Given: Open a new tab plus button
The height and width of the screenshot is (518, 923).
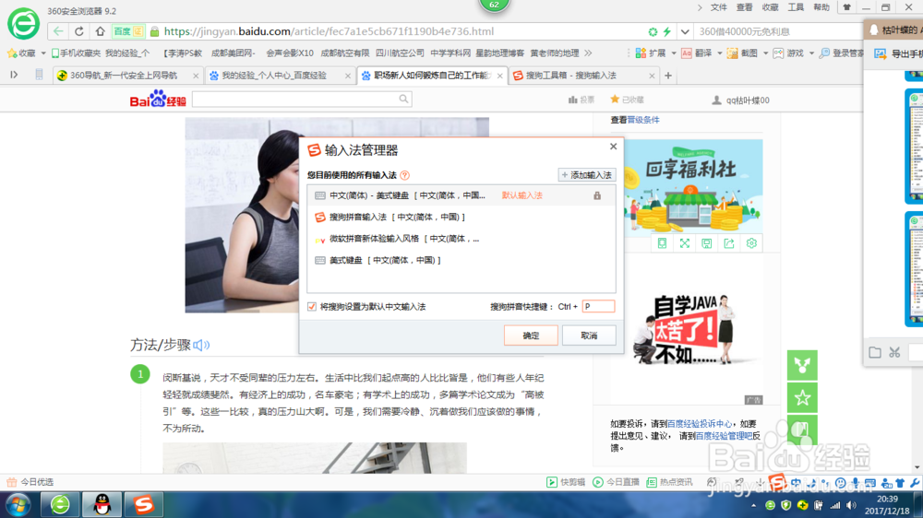Looking at the screenshot, I should tap(668, 76).
